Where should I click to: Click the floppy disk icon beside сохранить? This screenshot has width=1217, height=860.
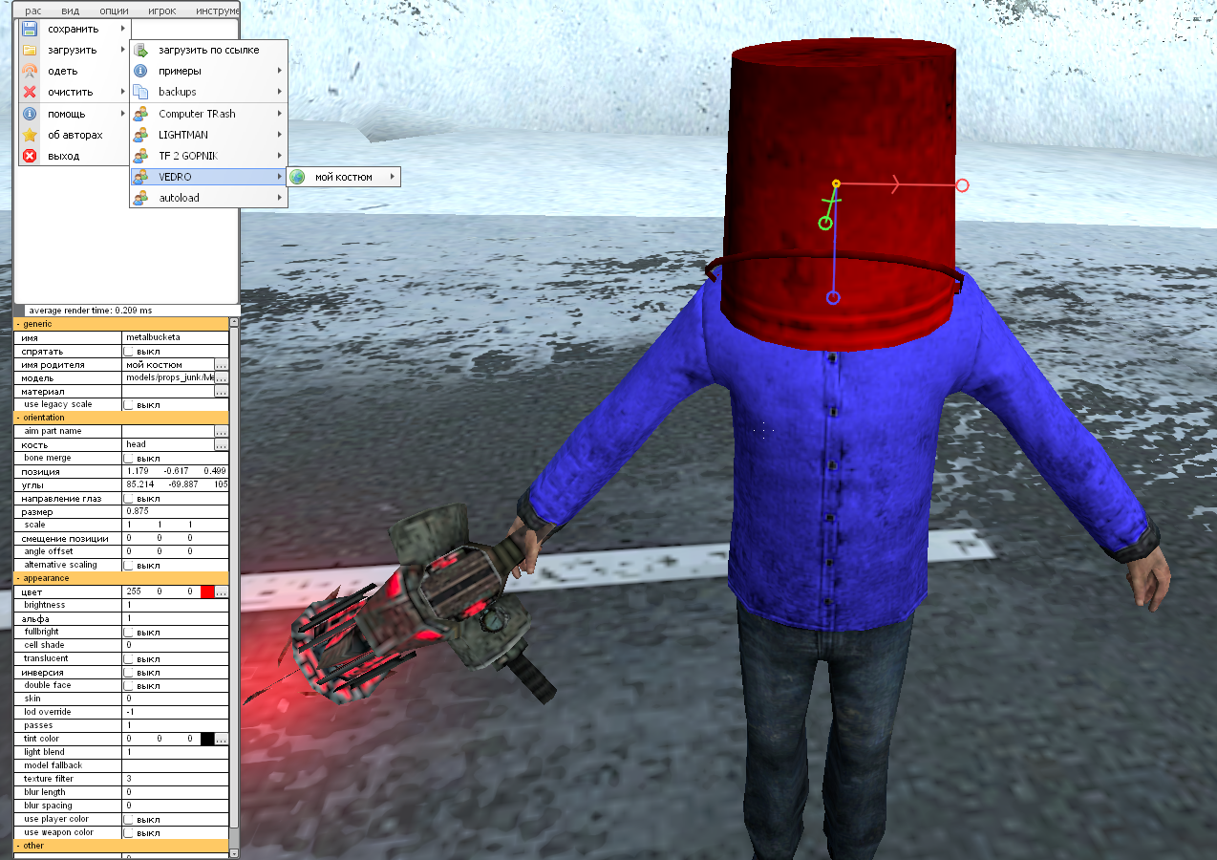(30, 29)
